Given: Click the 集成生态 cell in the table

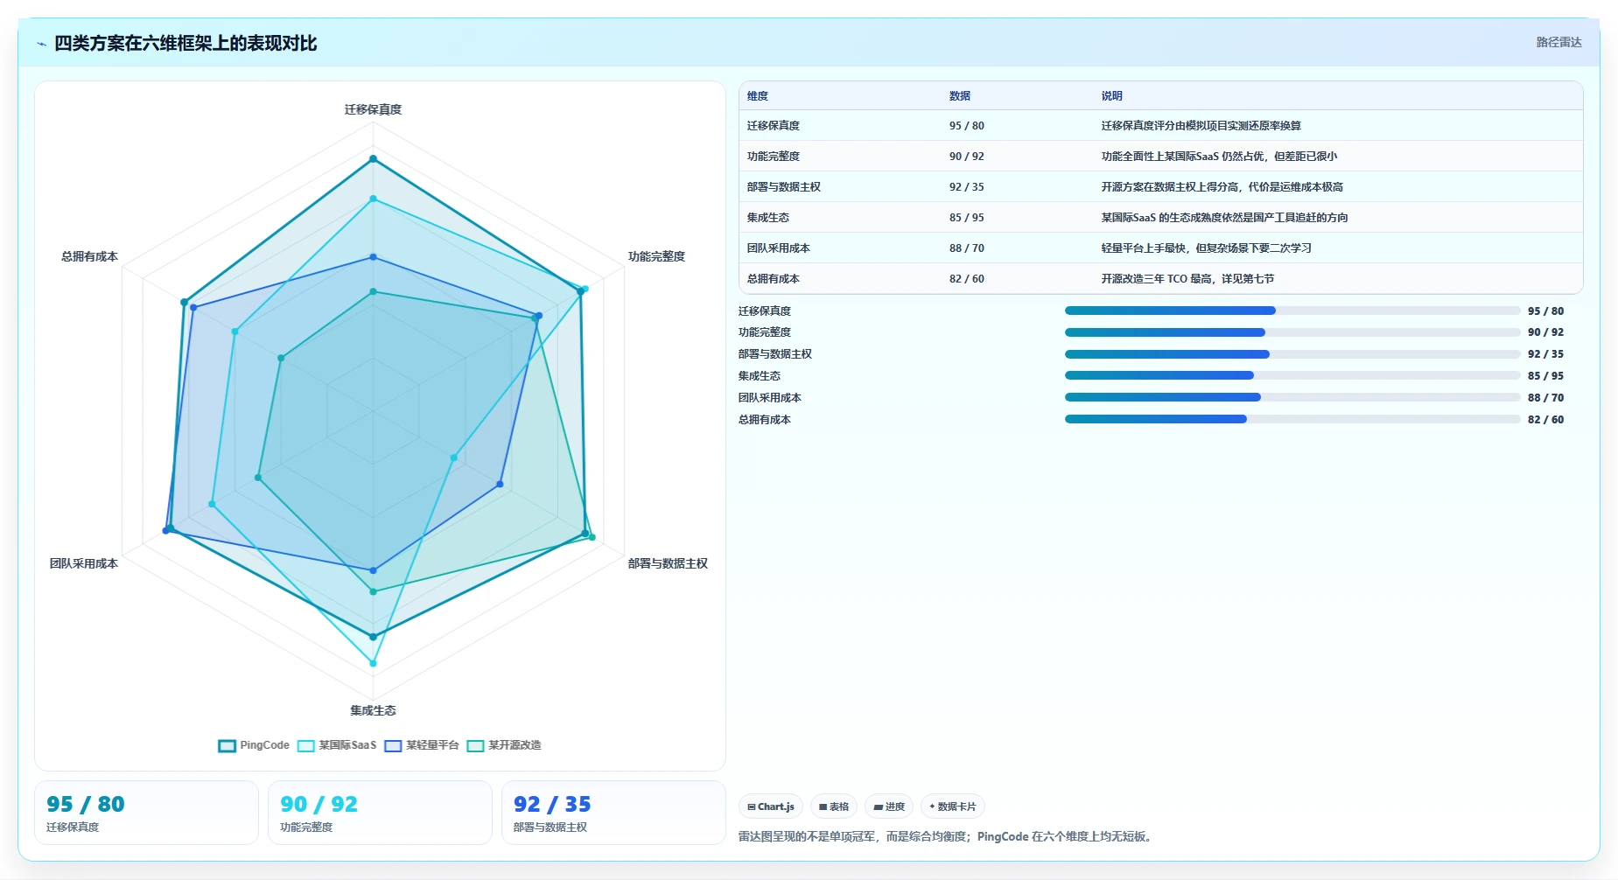Looking at the screenshot, I should coord(768,218).
